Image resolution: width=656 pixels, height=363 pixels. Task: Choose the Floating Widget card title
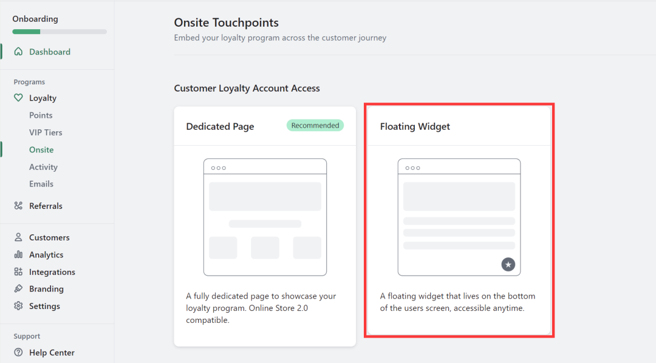click(x=415, y=127)
